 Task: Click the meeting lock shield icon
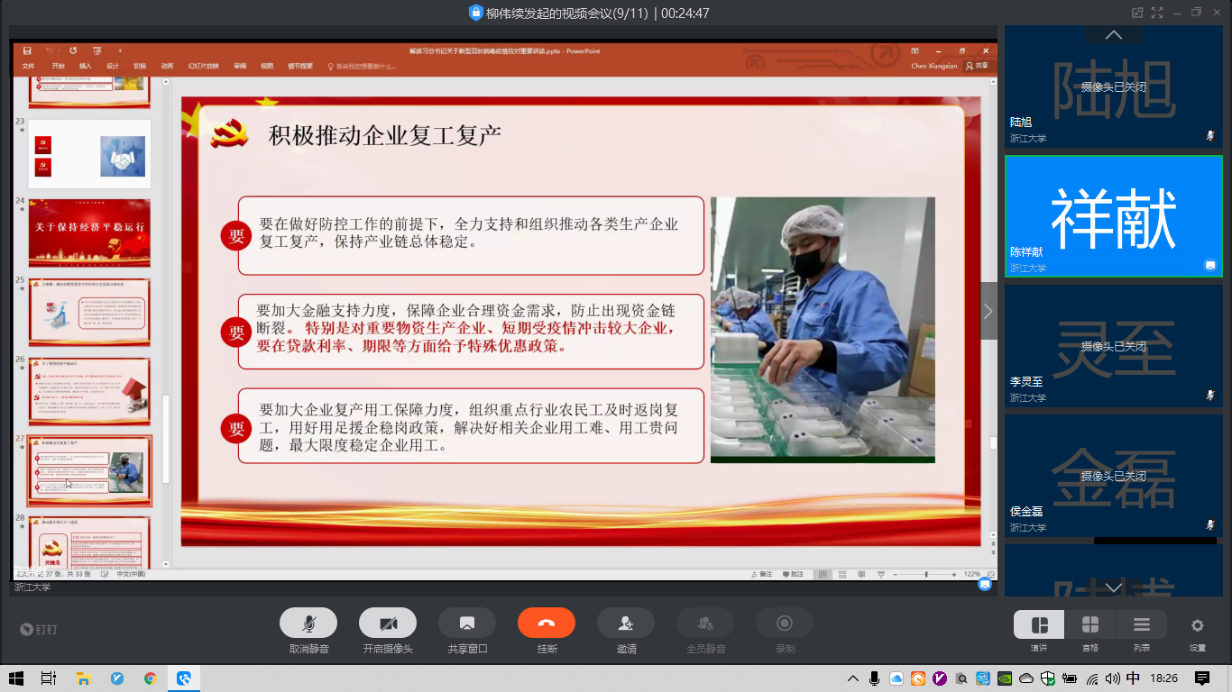[475, 13]
